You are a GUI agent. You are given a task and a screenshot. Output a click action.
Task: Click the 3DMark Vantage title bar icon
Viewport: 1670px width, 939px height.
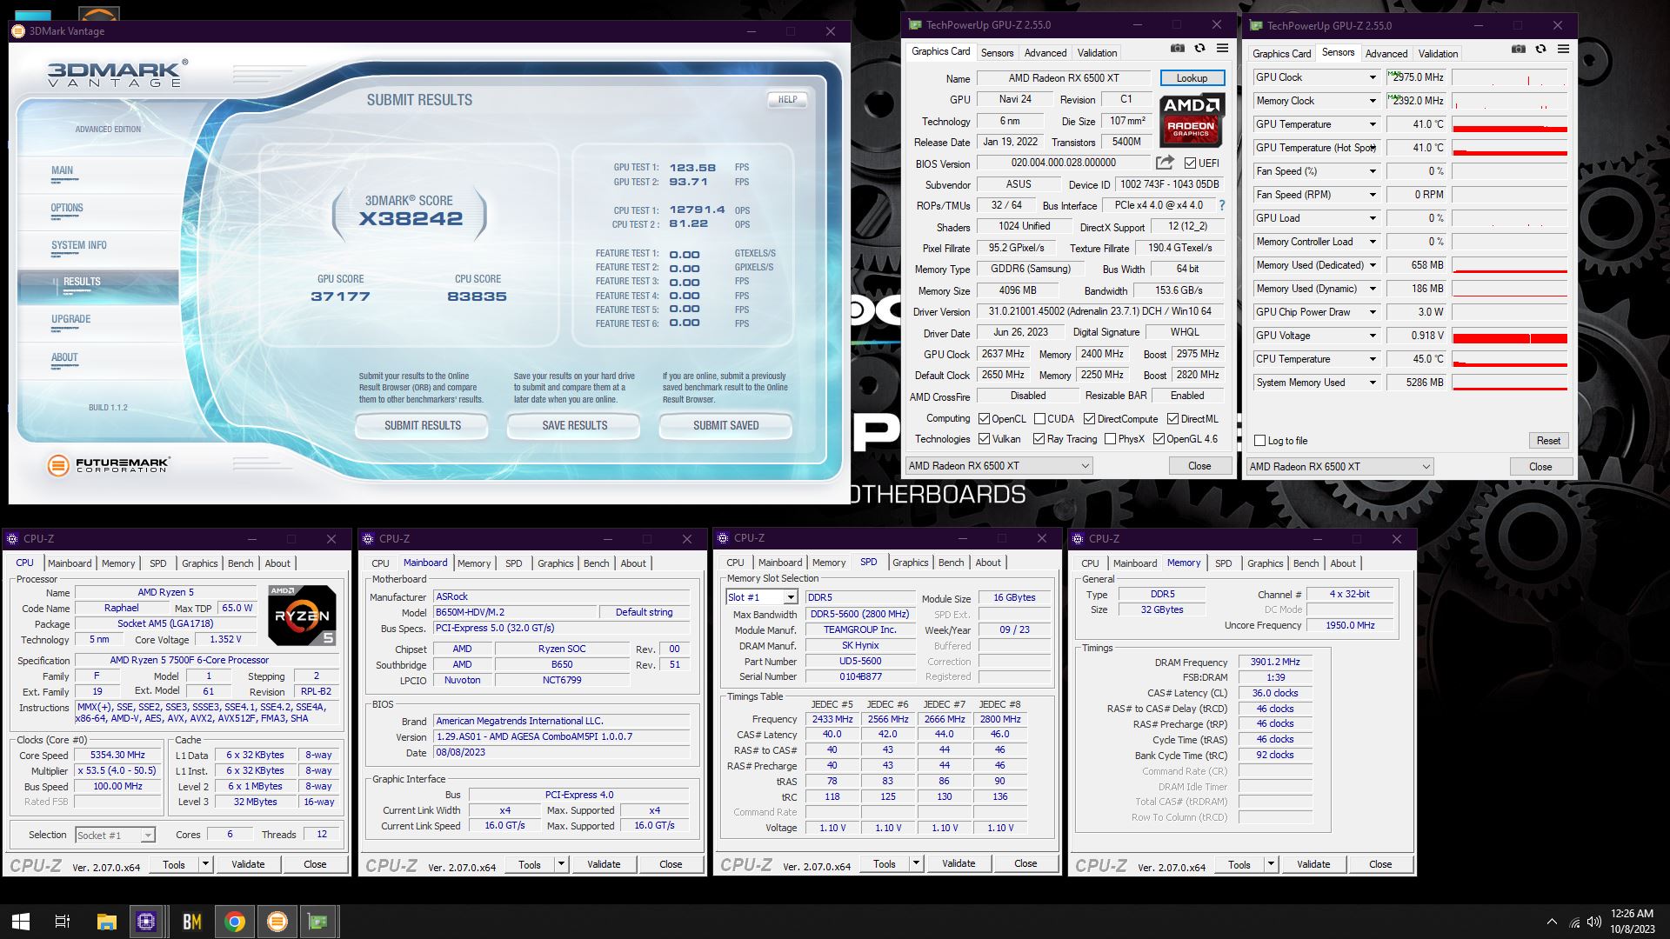17,31
